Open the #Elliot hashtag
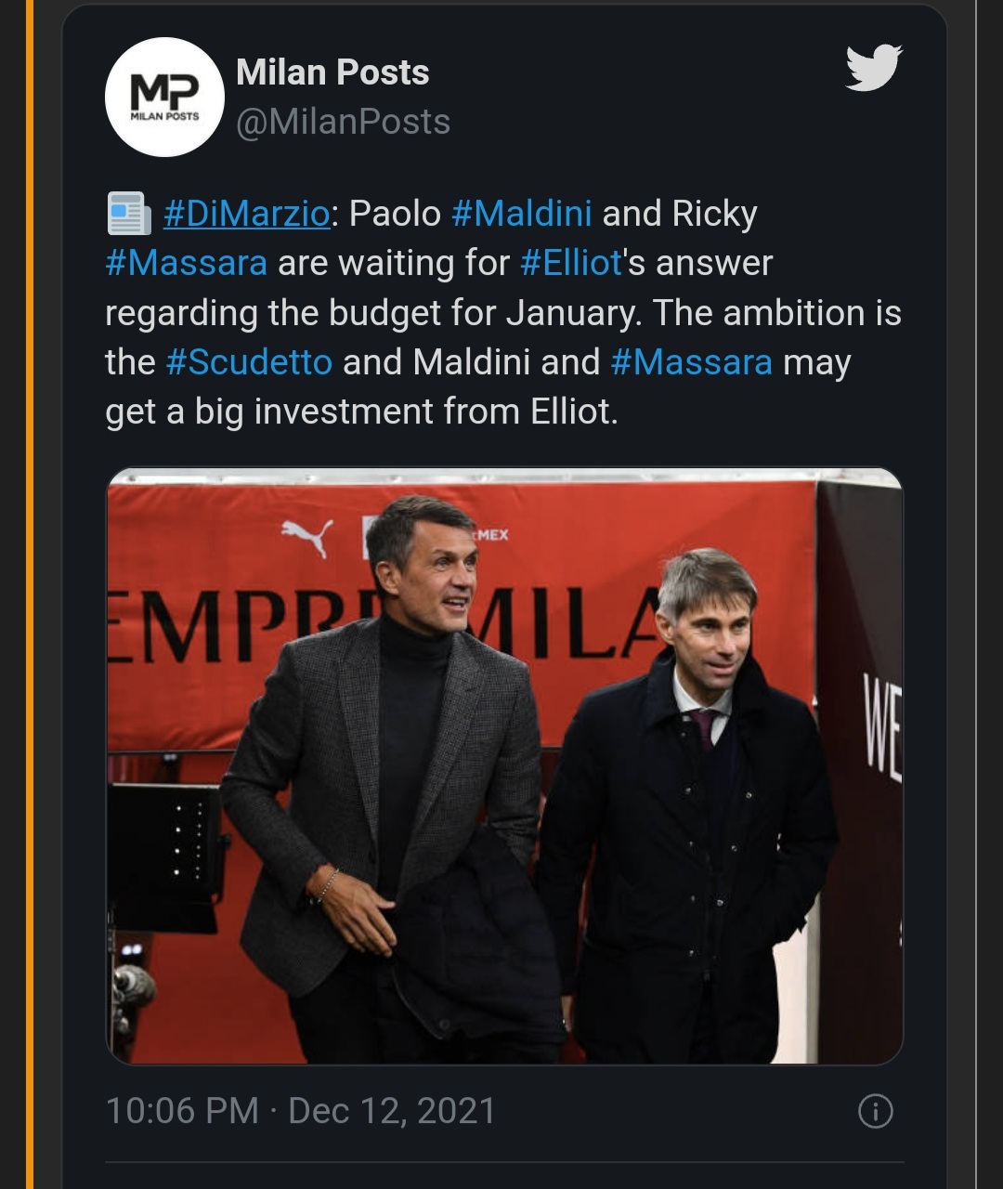 [x=570, y=263]
